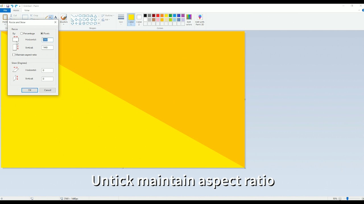Select the Pencil tool
This screenshot has width=364, height=204.
46,17
